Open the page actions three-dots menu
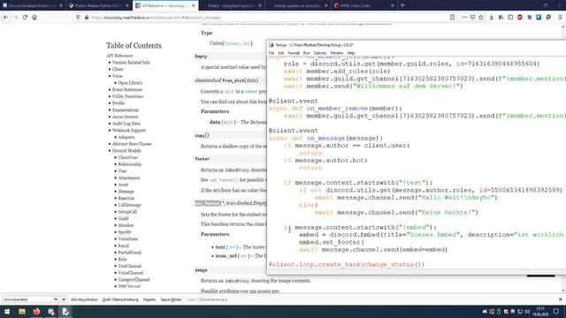 464,18
